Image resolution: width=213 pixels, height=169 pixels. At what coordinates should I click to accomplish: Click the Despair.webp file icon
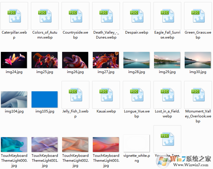(x=137, y=16)
